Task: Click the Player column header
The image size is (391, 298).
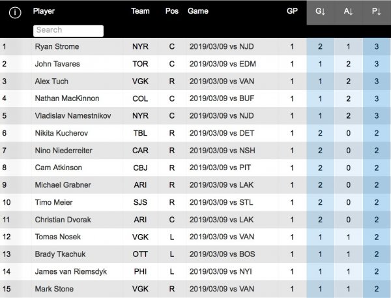Action: click(x=44, y=12)
